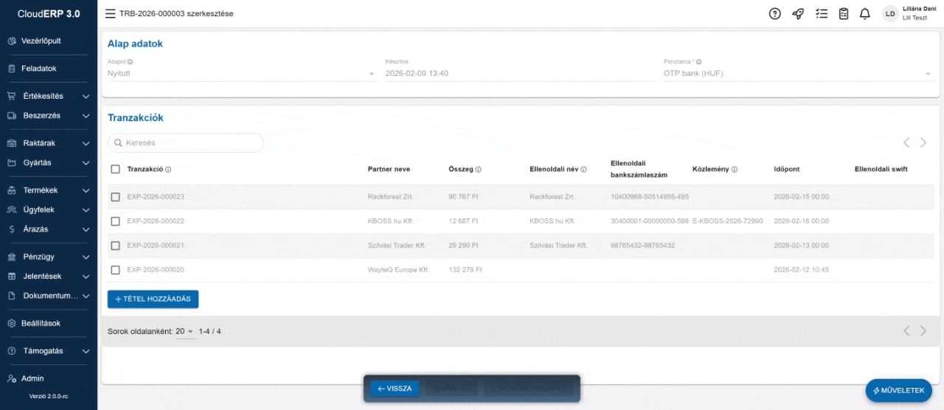The image size is (944, 410).
Task: Go to next page arrow above the table
Action: coord(923,142)
